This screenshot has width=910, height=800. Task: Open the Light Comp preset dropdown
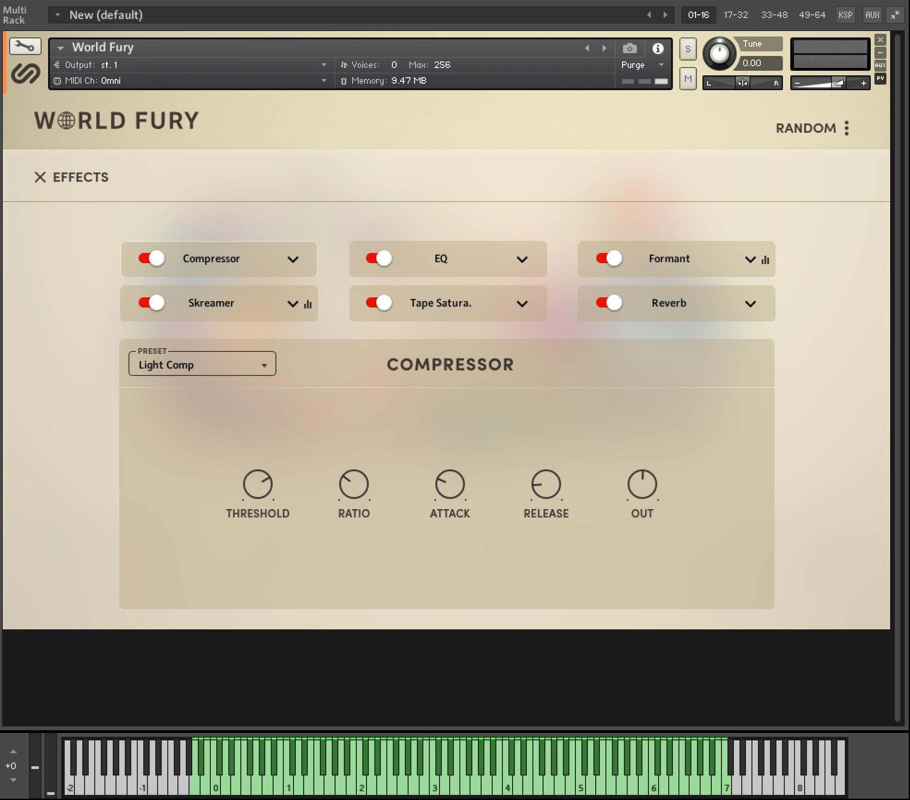pyautogui.click(x=202, y=364)
